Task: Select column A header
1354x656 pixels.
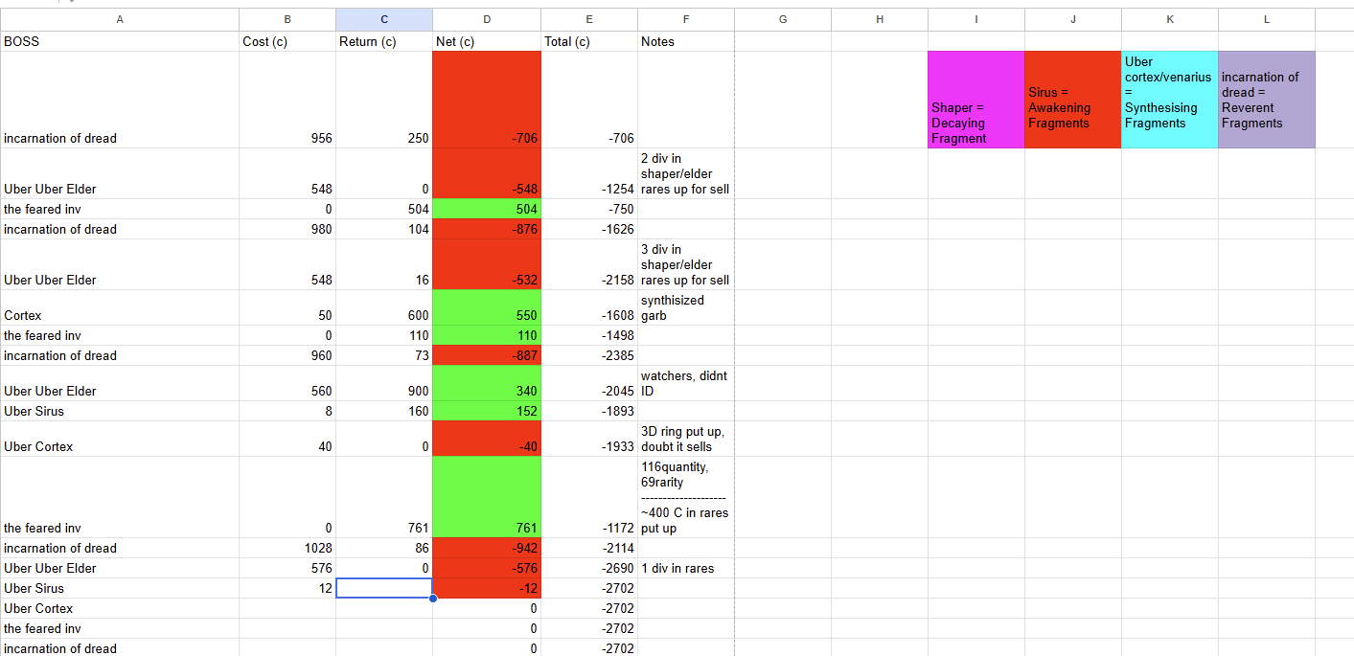Action: click(x=119, y=19)
